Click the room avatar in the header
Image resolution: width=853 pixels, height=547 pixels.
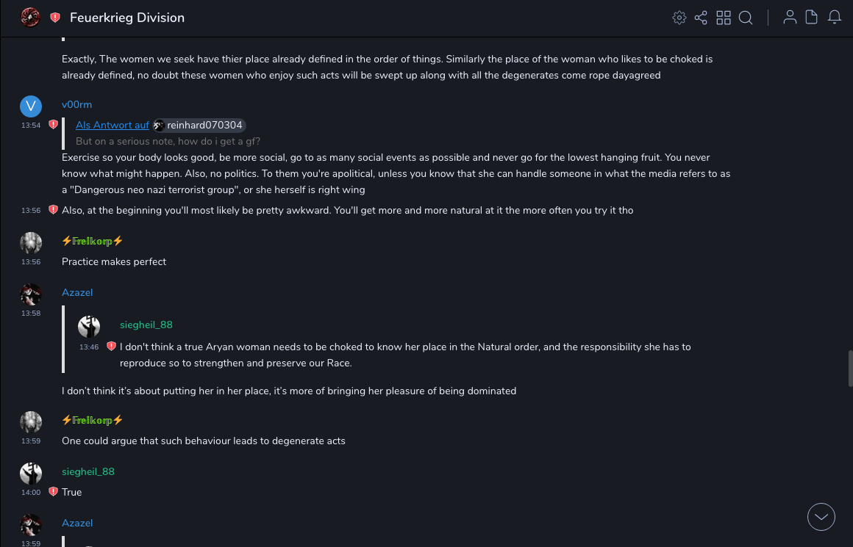click(x=30, y=18)
